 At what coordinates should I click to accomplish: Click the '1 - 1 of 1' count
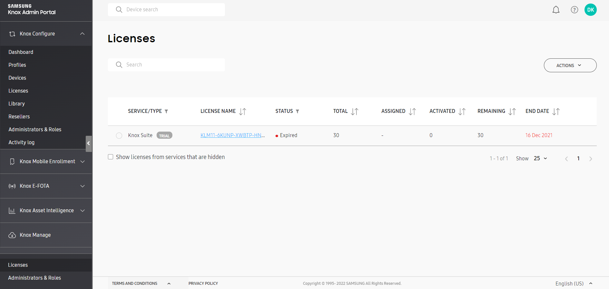click(499, 158)
